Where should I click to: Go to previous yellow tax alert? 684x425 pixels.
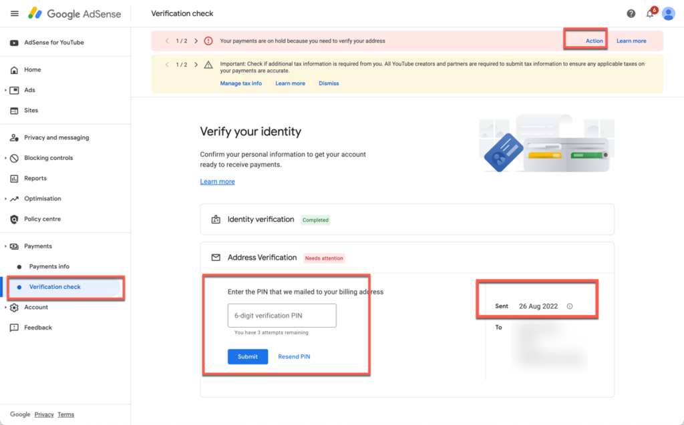pyautogui.click(x=167, y=65)
